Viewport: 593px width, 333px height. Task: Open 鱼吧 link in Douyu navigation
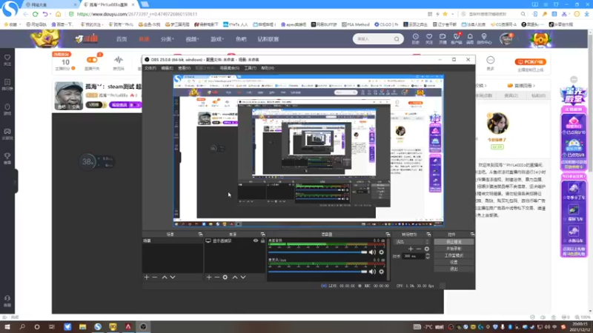241,39
